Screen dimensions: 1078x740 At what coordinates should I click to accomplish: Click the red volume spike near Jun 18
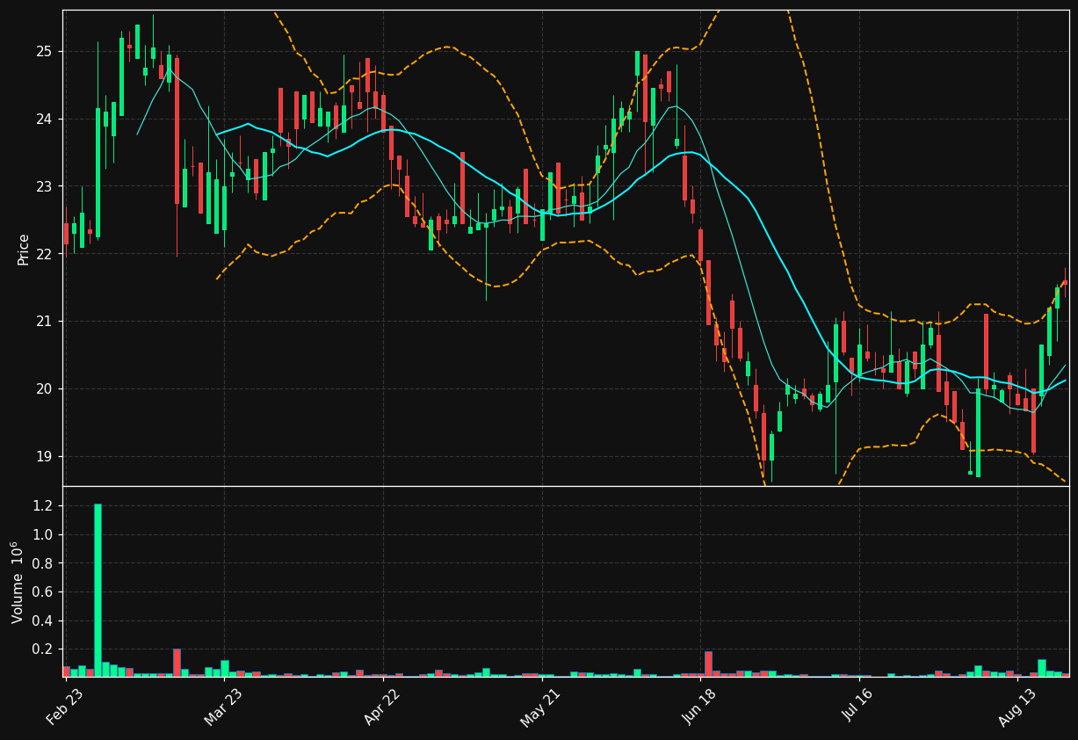point(708,664)
